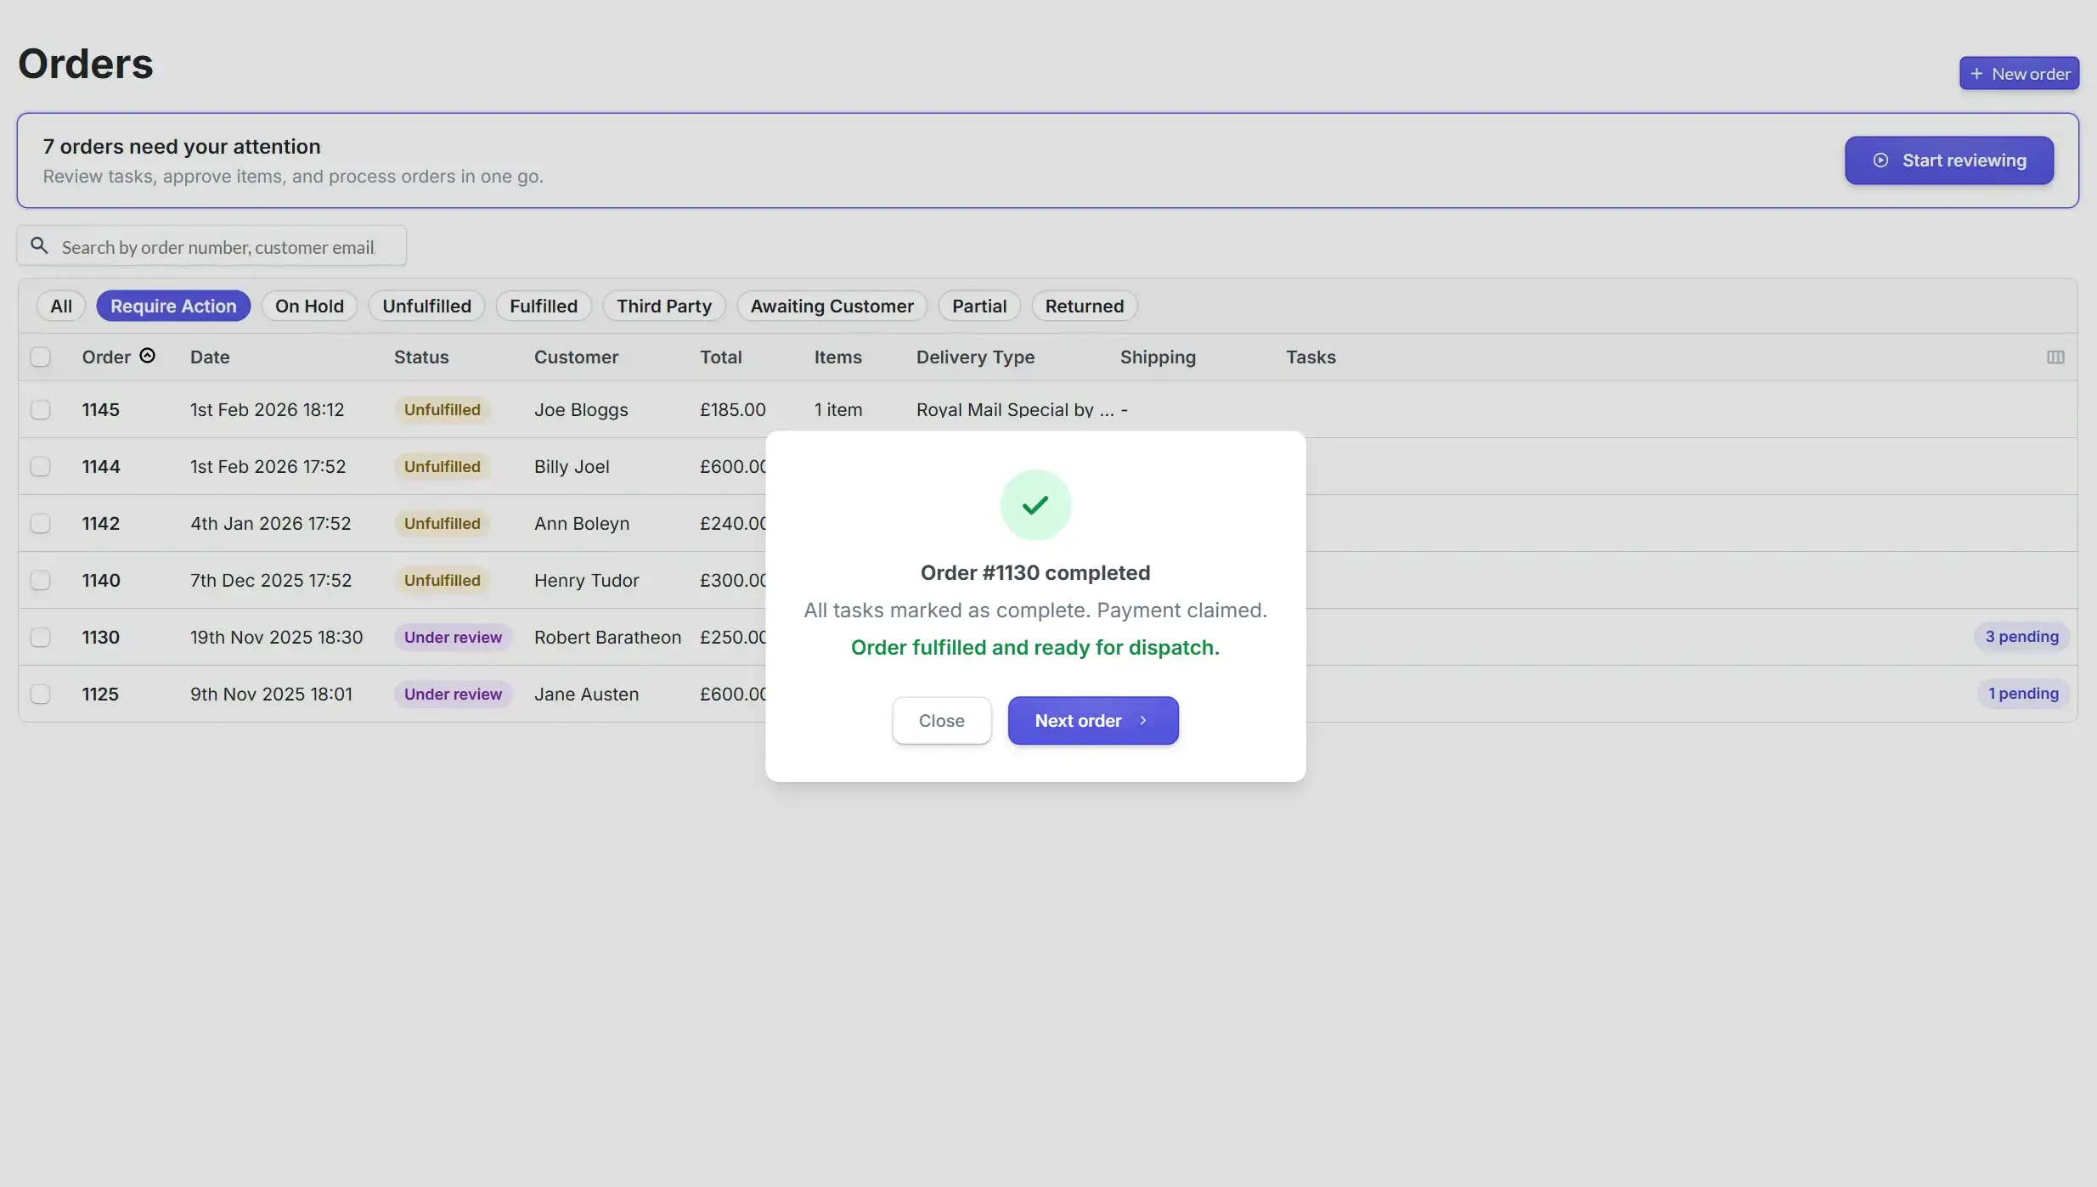The image size is (2097, 1187).
Task: Click the 3 pending tasks badge
Action: point(2021,637)
